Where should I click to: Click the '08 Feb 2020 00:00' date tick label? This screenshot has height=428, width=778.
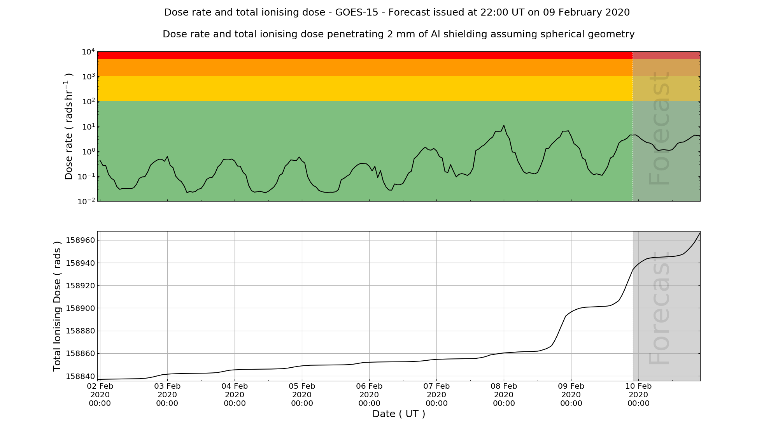(x=504, y=395)
